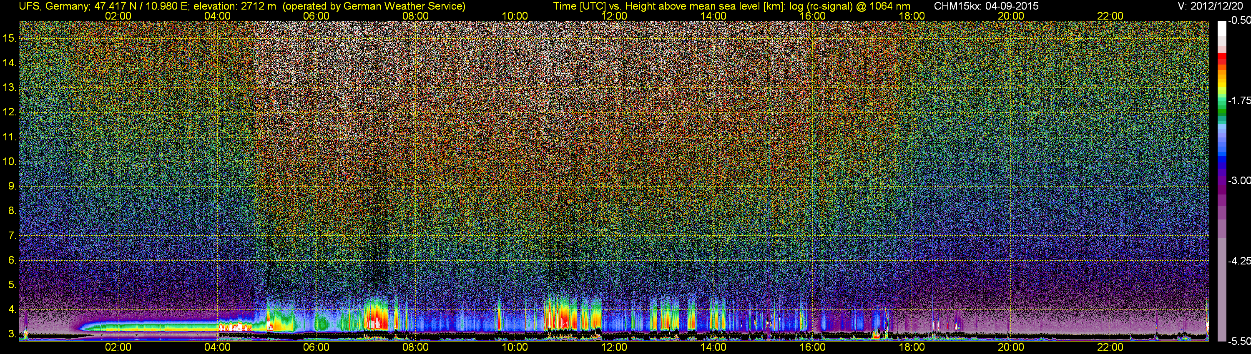Viewport: 1251px width, 354px height.
Task: Click the '16:00' label on the bottom time axis
Action: tap(812, 347)
